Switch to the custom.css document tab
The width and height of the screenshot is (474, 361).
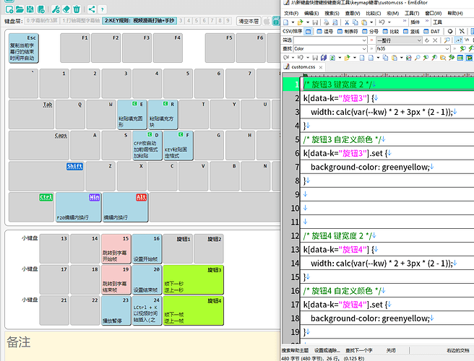[x=302, y=66]
